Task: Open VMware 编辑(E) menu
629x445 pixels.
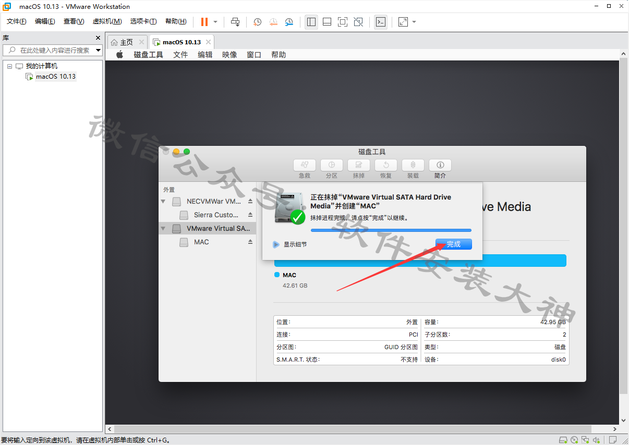Action: click(x=45, y=21)
